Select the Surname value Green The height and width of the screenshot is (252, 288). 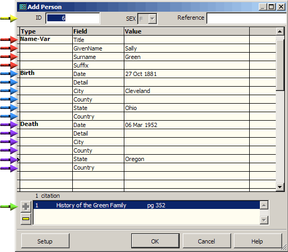click(x=187, y=56)
